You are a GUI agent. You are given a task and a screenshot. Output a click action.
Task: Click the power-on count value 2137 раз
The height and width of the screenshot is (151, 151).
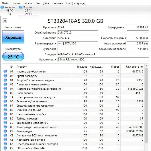[138, 44]
